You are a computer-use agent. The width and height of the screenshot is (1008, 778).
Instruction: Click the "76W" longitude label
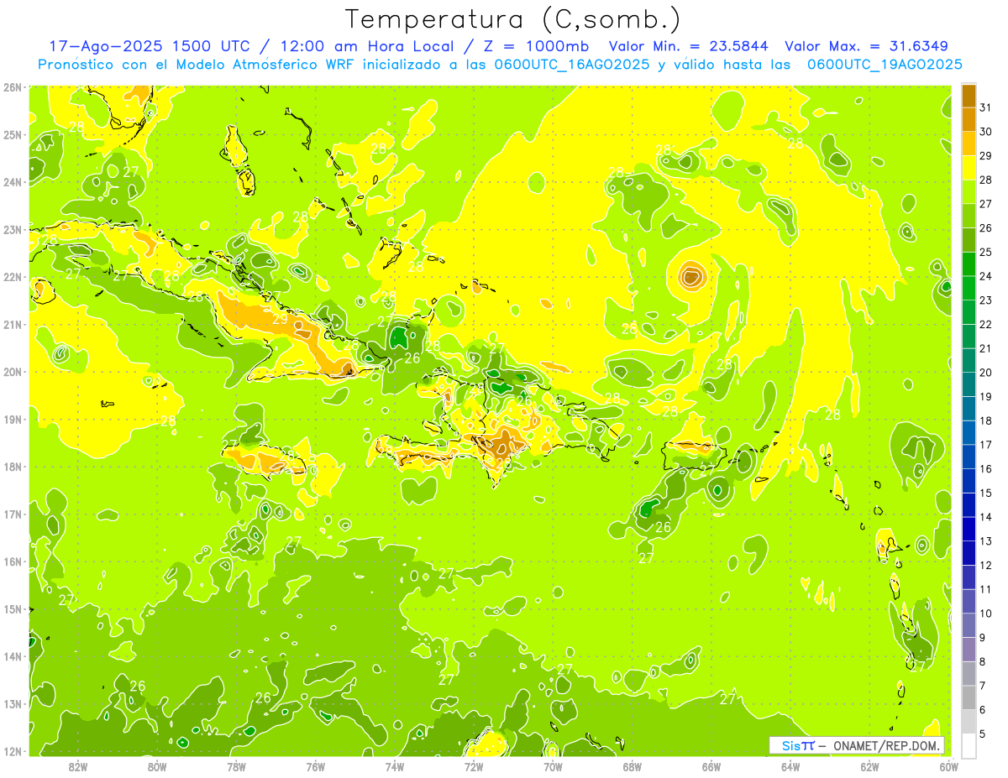tap(315, 766)
